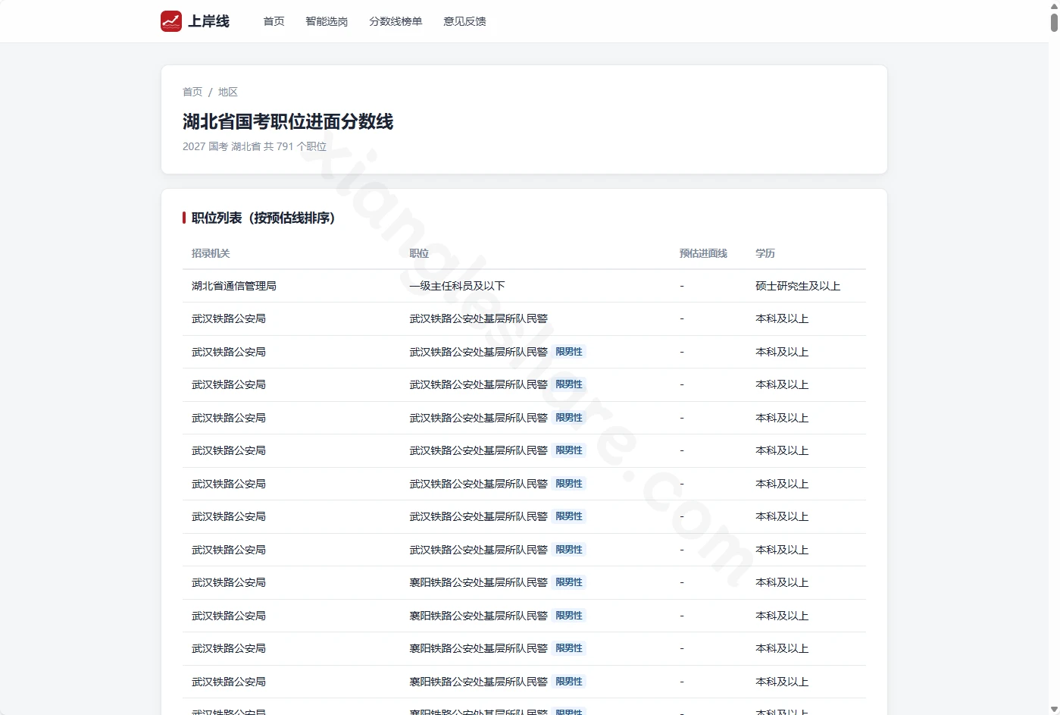Click the 职位 column header
Viewport: 1060px width, 715px height.
point(419,253)
